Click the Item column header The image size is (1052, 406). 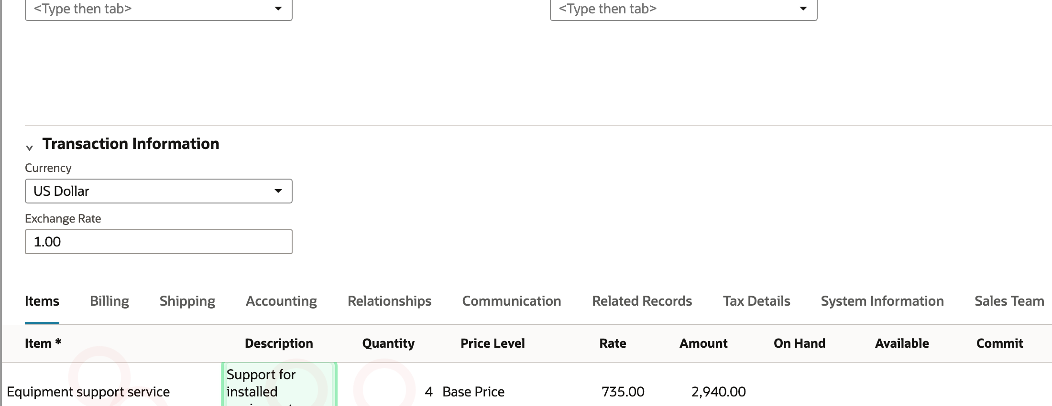point(43,343)
